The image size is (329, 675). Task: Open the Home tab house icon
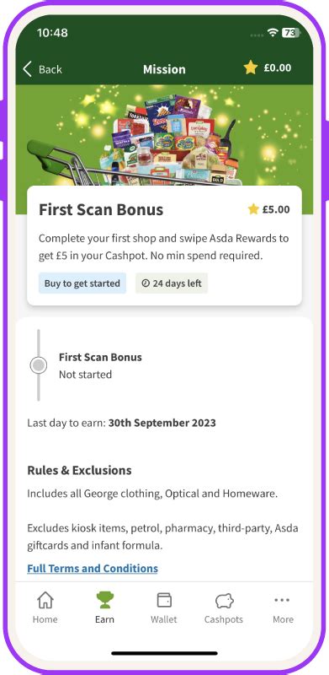tap(45, 600)
